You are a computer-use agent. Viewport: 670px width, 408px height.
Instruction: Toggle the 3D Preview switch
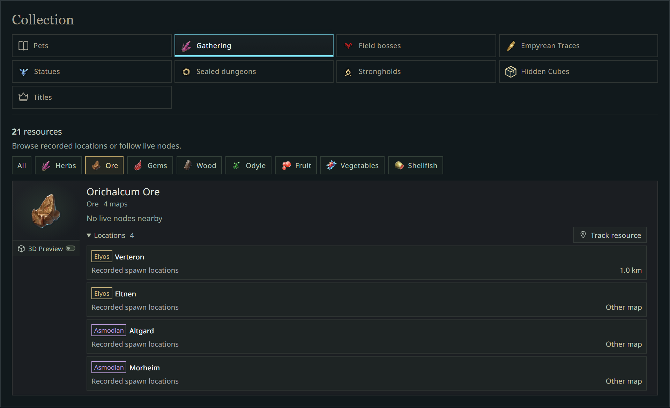(70, 248)
